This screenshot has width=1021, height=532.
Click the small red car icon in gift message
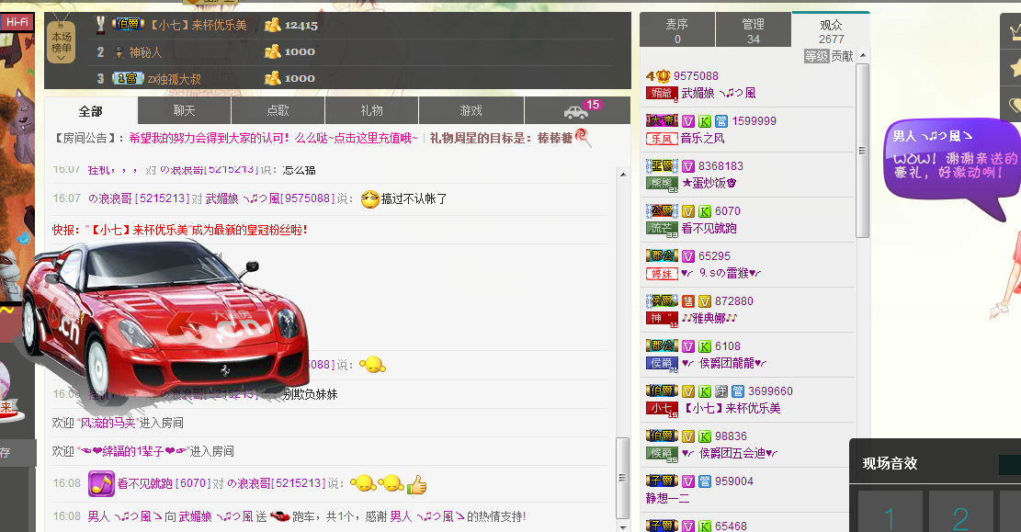(279, 515)
